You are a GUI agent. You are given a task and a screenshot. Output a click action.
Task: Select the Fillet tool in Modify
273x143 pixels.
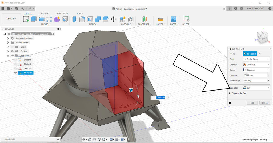[82, 19]
